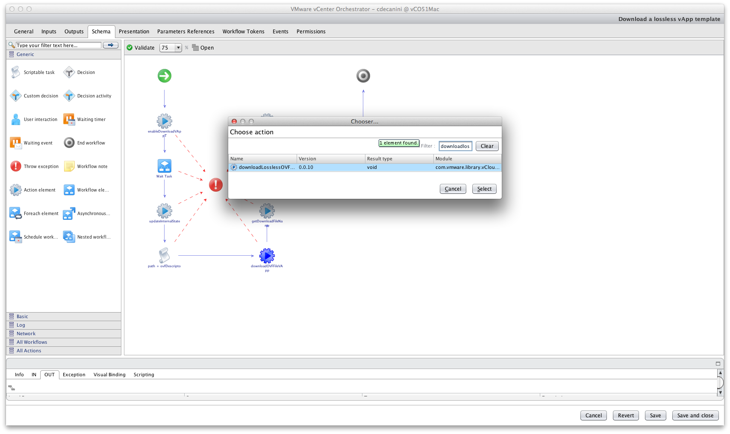Switch to the Inputs tab

pyautogui.click(x=49, y=32)
